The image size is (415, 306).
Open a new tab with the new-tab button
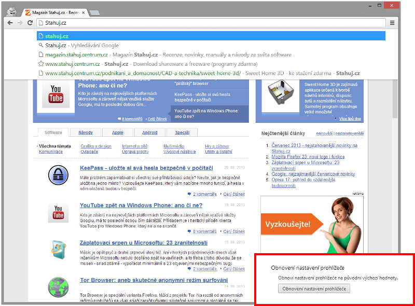pos(94,12)
